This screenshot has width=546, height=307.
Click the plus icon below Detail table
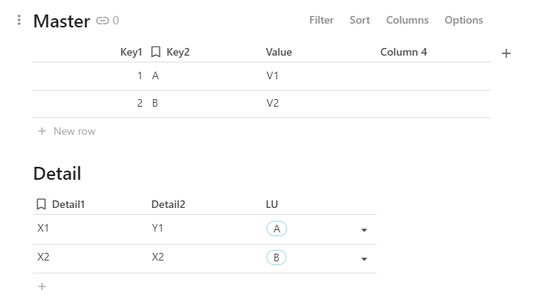[x=42, y=286]
